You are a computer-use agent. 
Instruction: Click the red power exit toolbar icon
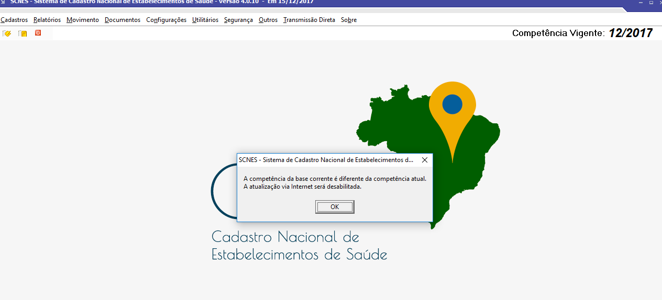pyautogui.click(x=38, y=33)
